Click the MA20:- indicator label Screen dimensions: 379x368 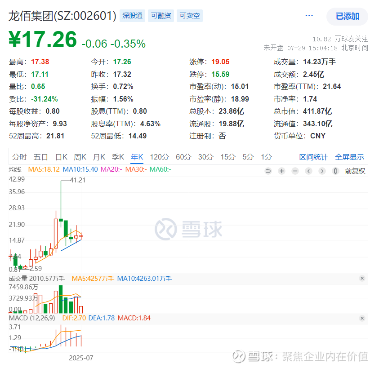tap(111, 169)
